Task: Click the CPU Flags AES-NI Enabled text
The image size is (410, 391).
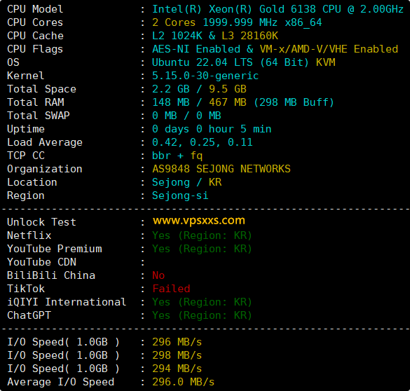Action: (x=196, y=49)
